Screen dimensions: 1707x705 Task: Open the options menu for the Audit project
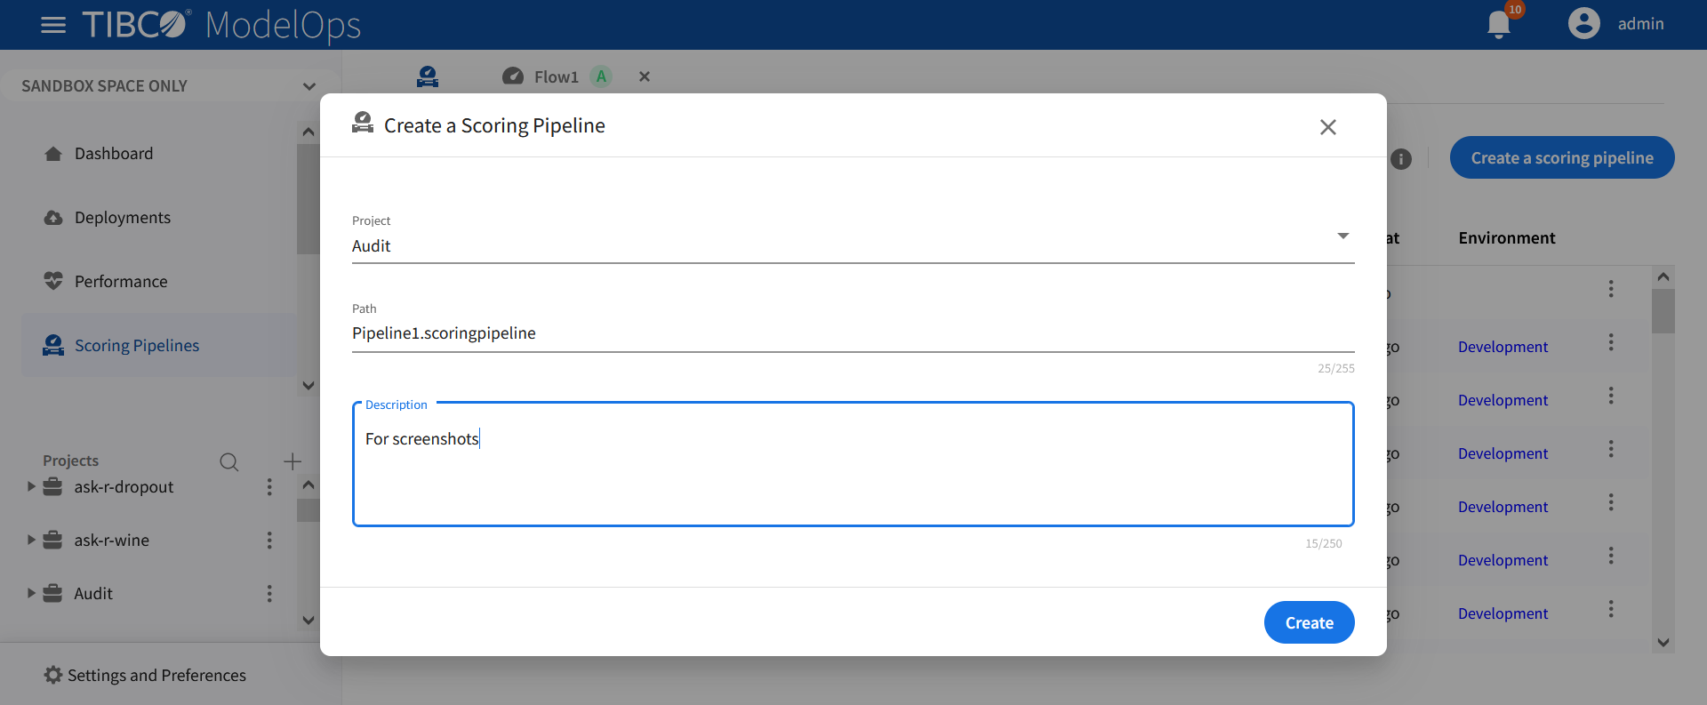[x=269, y=594]
